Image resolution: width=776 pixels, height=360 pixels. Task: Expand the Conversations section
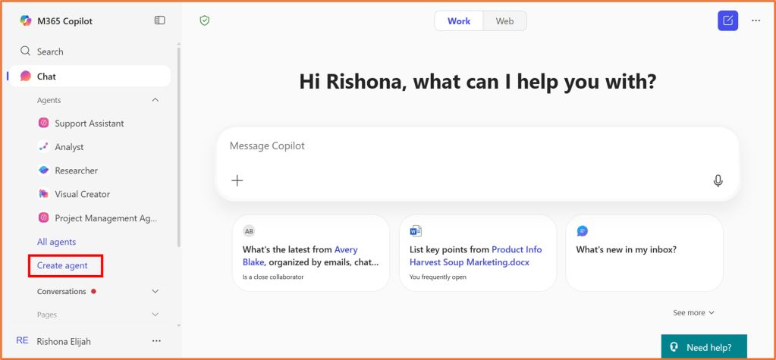[156, 291]
